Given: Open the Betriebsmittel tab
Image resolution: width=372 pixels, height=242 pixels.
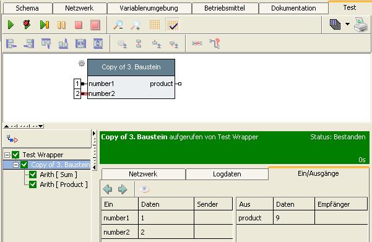Looking at the screenshot, I should click(225, 8).
